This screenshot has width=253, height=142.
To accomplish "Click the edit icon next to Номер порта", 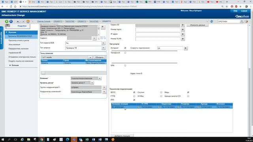I will pos(183,30).
